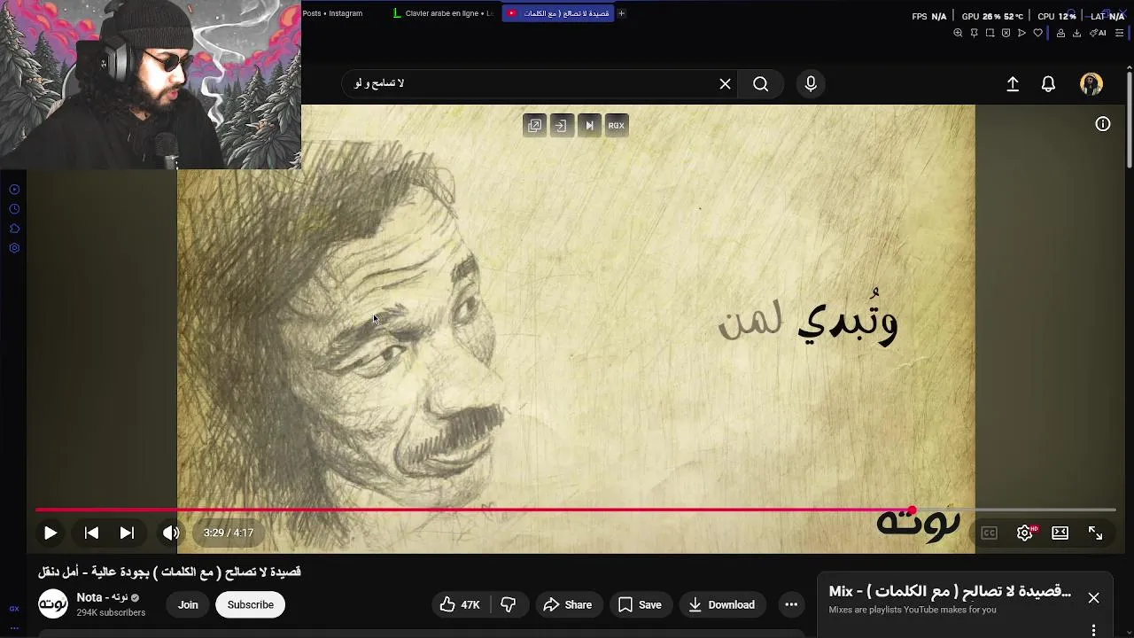Seek on the red progress bar
The width and height of the screenshot is (1134, 638).
575,510
